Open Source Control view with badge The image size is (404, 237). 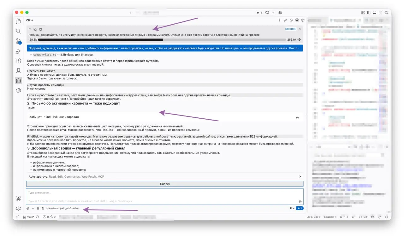[x=19, y=41]
